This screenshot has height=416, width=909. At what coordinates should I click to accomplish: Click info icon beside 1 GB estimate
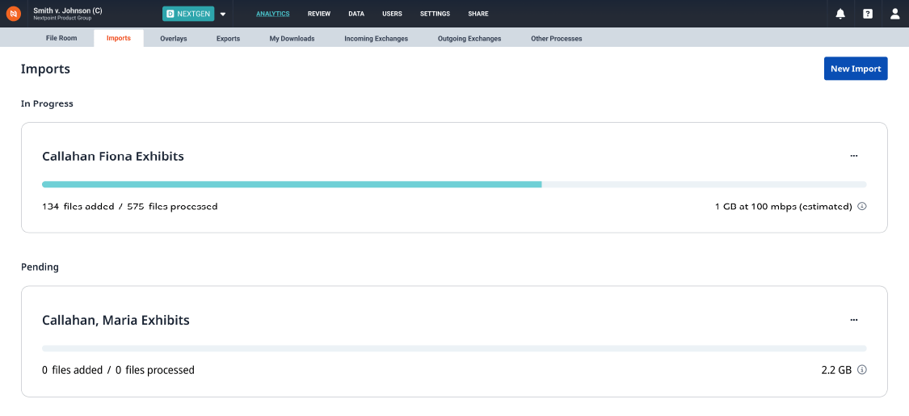tap(862, 207)
